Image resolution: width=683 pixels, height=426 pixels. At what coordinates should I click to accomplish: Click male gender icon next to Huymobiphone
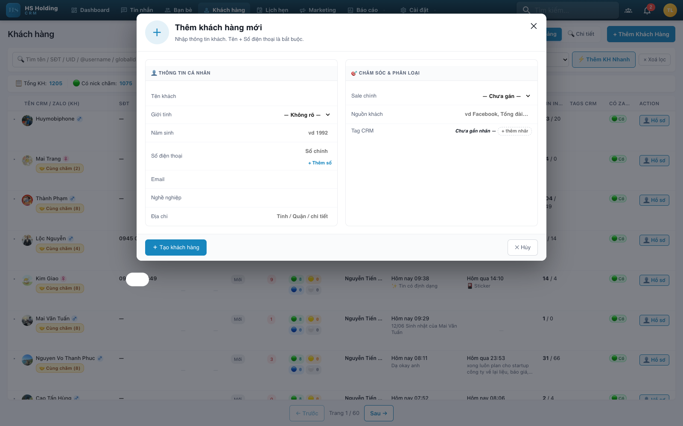pyautogui.click(x=79, y=119)
